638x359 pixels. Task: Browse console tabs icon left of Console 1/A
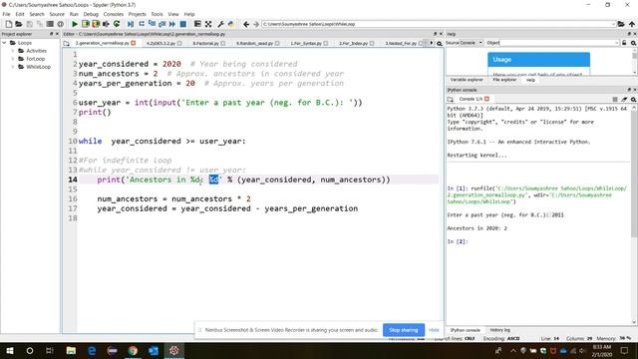(450, 100)
